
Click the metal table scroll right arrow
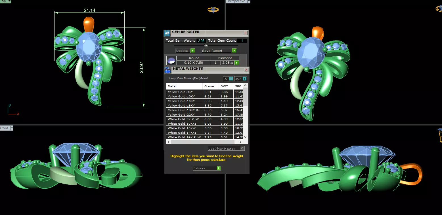241,141
